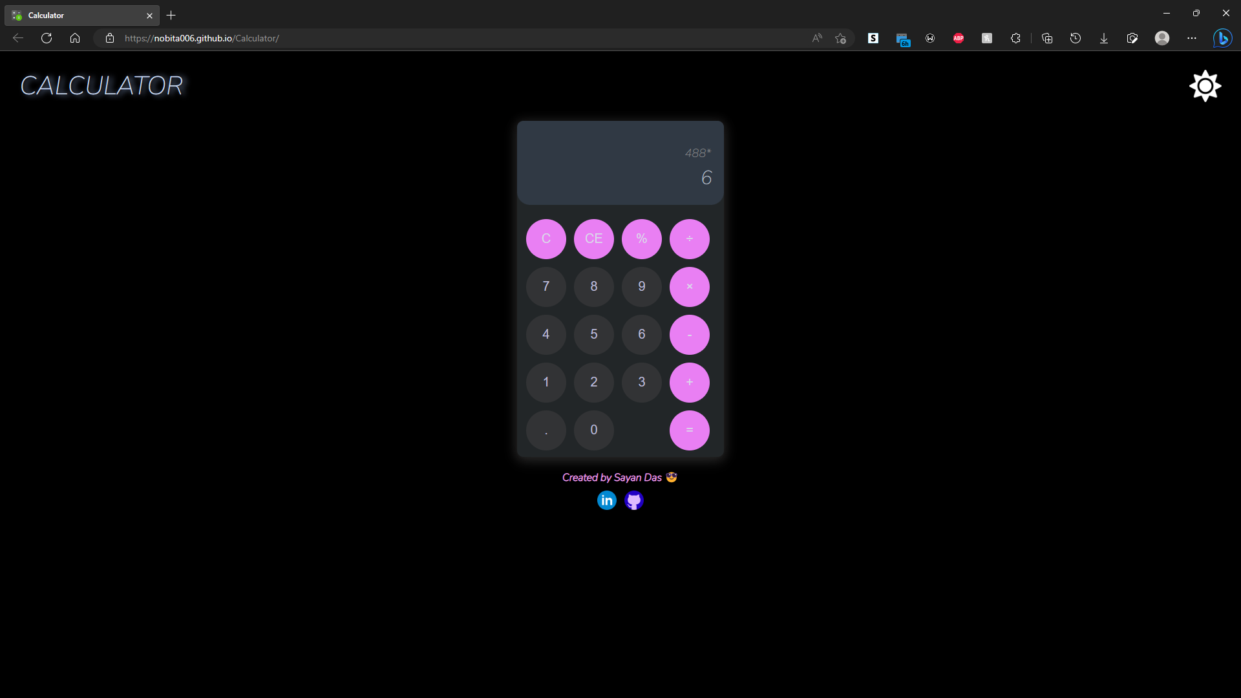
Task: Toggle Read Aloud for the page
Action: pos(816,38)
